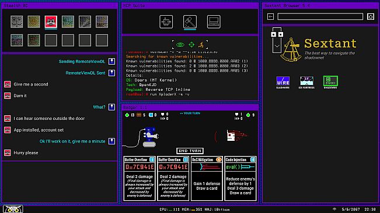Click the network eye icon in the taskbar
The width and height of the screenshot is (380, 213).
point(334,209)
